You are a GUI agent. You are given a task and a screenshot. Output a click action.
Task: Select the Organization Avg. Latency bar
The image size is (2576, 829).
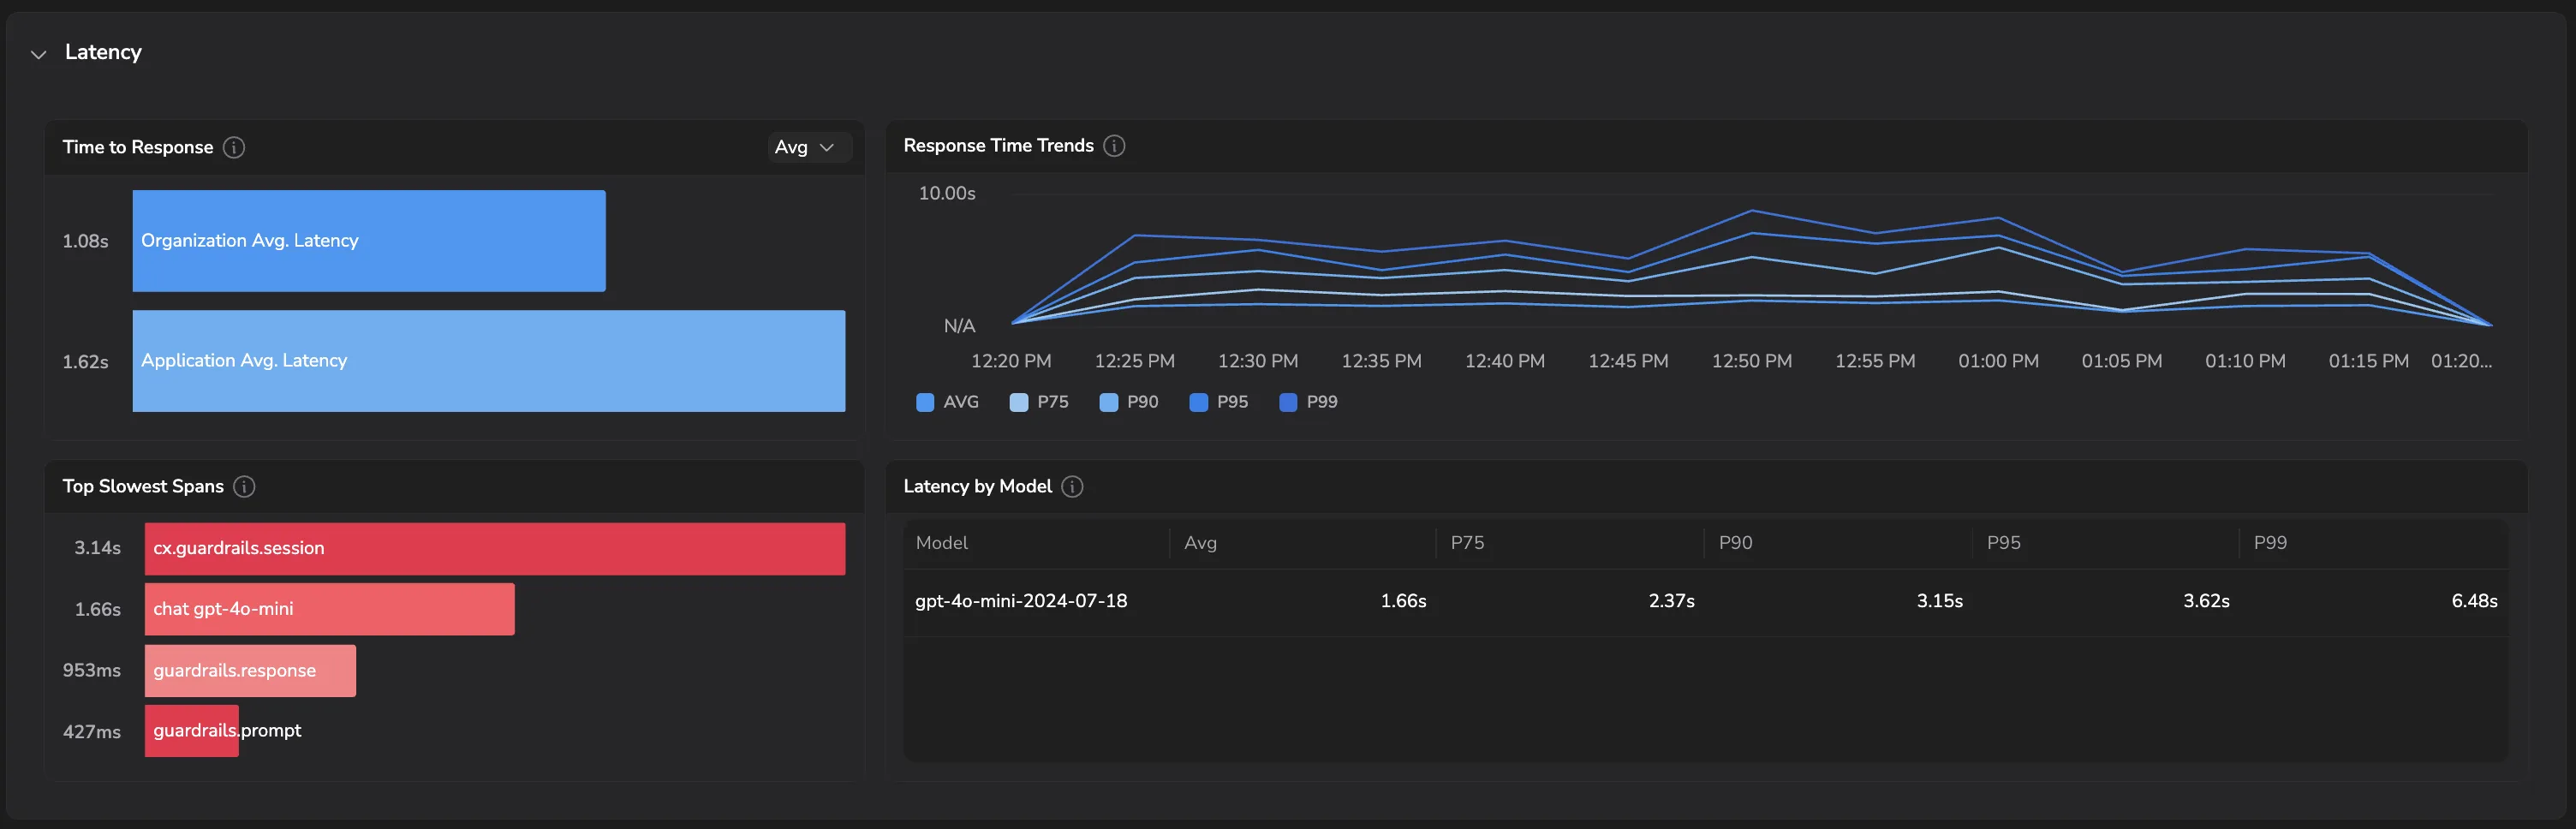(x=369, y=241)
